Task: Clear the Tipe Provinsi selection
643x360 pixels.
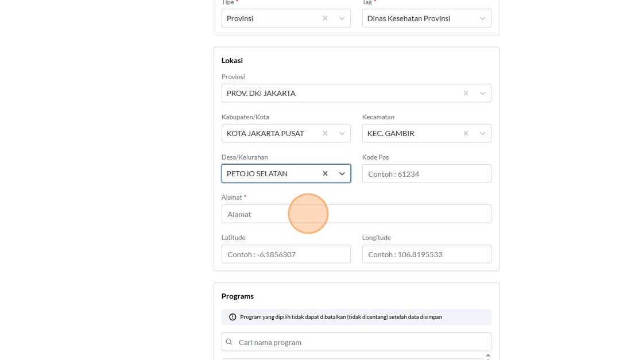Action: [x=325, y=18]
